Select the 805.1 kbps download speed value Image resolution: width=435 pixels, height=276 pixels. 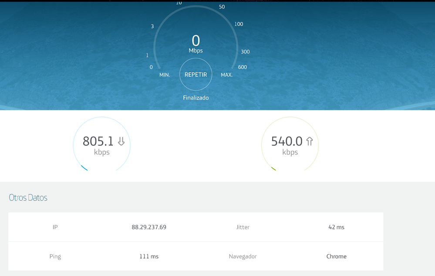(x=98, y=141)
